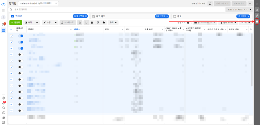Click the undo arrow icon

86,23
